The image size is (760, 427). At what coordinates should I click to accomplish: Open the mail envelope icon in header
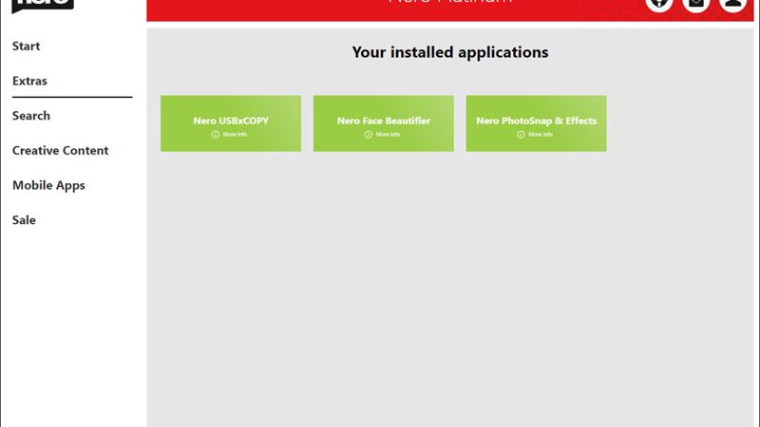coord(696,4)
